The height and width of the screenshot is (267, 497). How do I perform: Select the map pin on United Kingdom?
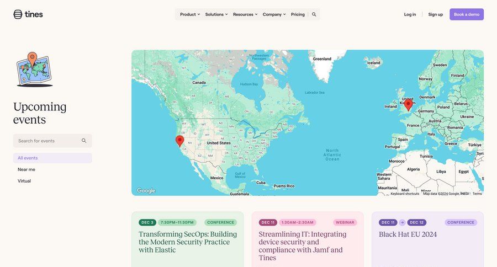pyautogui.click(x=408, y=105)
